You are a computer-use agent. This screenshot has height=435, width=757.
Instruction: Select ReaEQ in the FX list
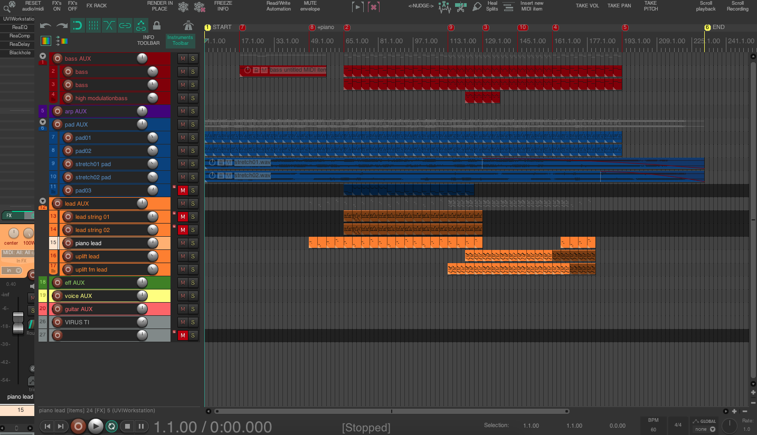point(20,27)
